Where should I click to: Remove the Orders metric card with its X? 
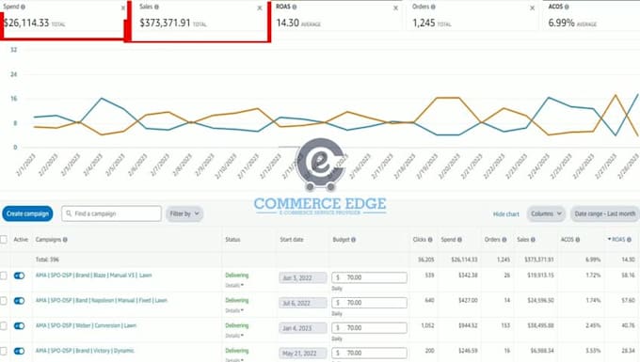pyautogui.click(x=533, y=8)
